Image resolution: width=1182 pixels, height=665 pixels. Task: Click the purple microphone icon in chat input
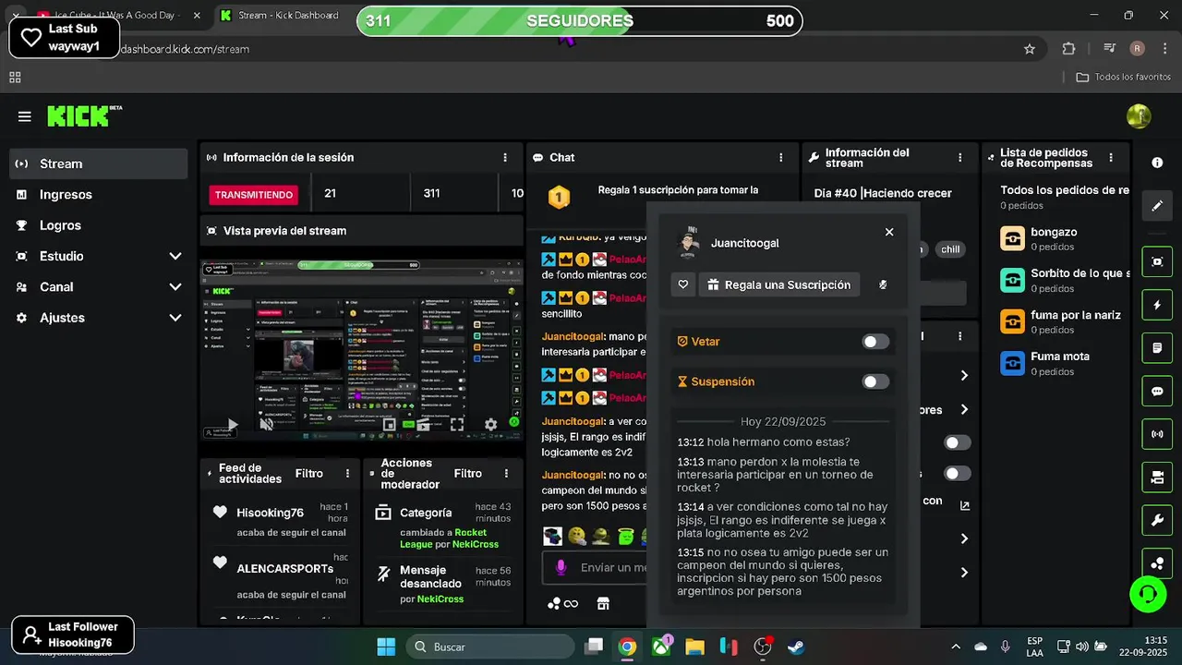click(x=561, y=567)
